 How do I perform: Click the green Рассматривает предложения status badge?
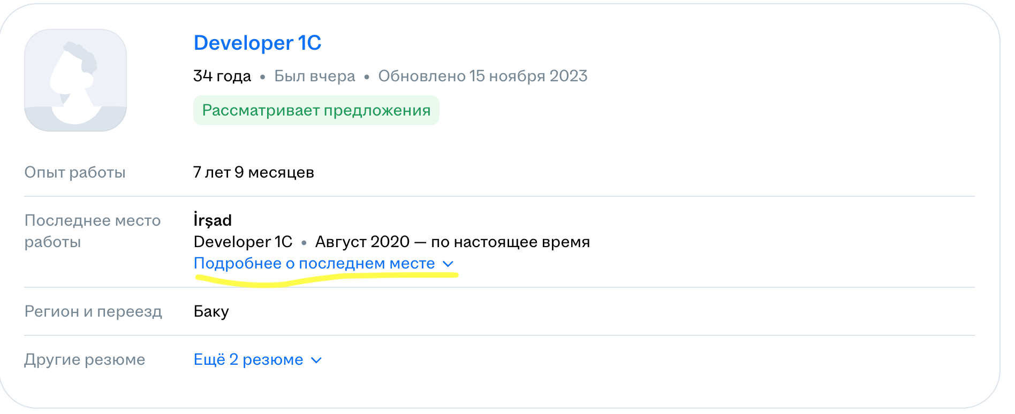[316, 111]
